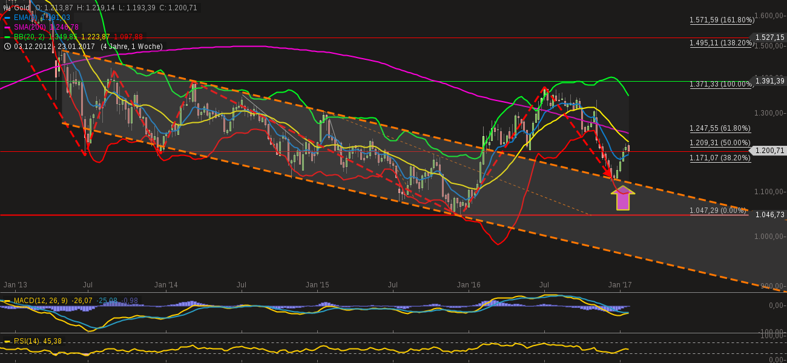Click the duration text (4 Jahre, 1 Woche)
This screenshot has height=363, width=787.
[131, 47]
